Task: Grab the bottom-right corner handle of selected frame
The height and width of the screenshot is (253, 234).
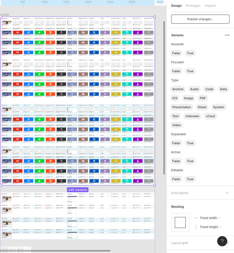Action: point(155,185)
